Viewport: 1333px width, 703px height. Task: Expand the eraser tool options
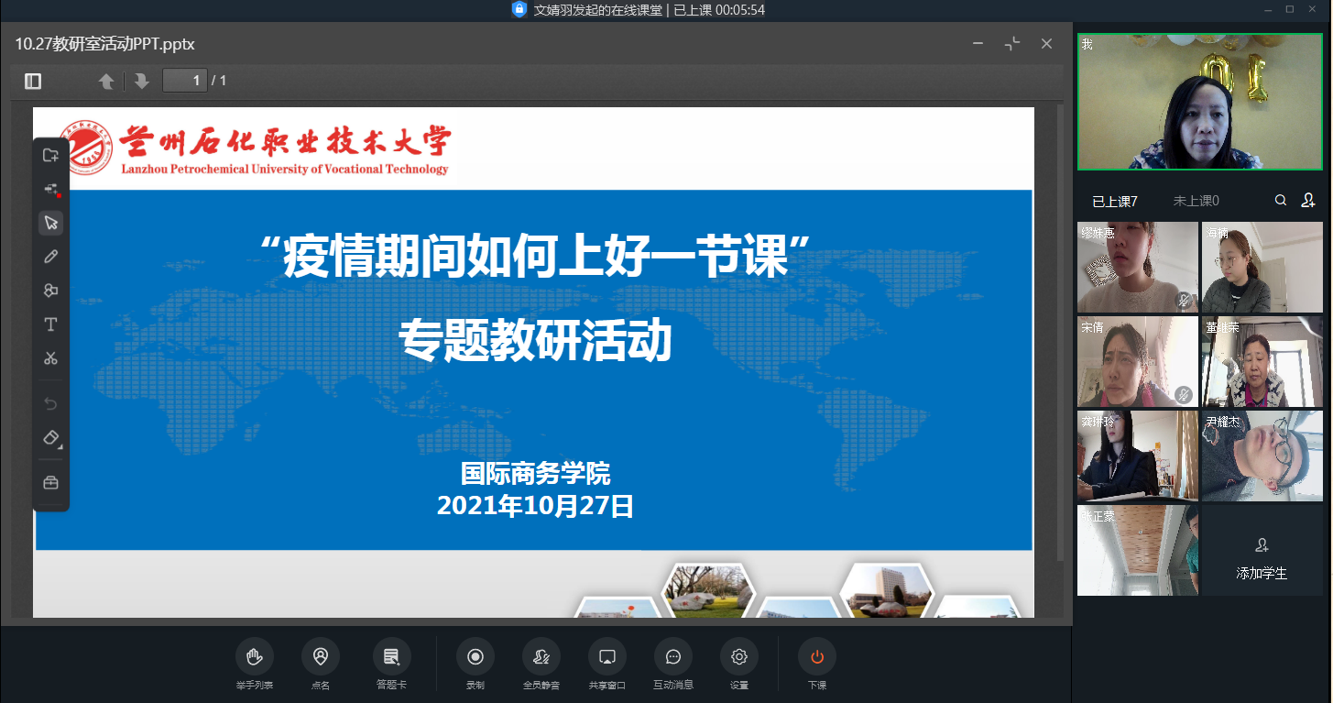pos(52,438)
